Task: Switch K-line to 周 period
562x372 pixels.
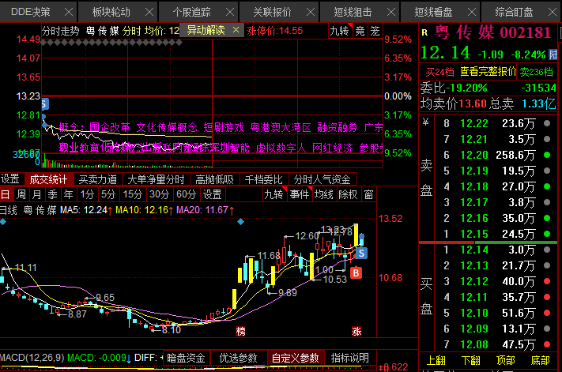Action: [21, 194]
